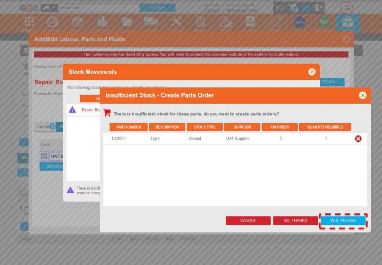This screenshot has height=265, width=382.
Task: Open the All Modules grid icon
Action: click(x=29, y=21)
